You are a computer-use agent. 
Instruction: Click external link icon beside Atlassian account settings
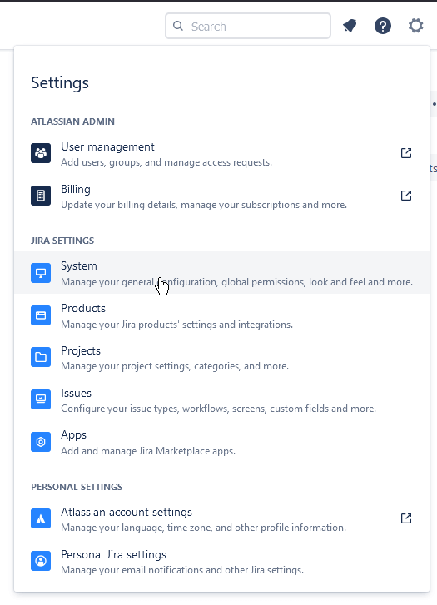406,518
